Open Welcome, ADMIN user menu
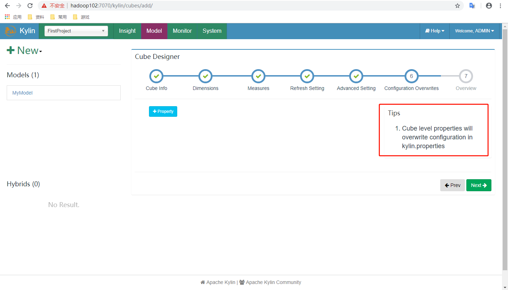Image resolution: width=508 pixels, height=290 pixels. tap(474, 31)
